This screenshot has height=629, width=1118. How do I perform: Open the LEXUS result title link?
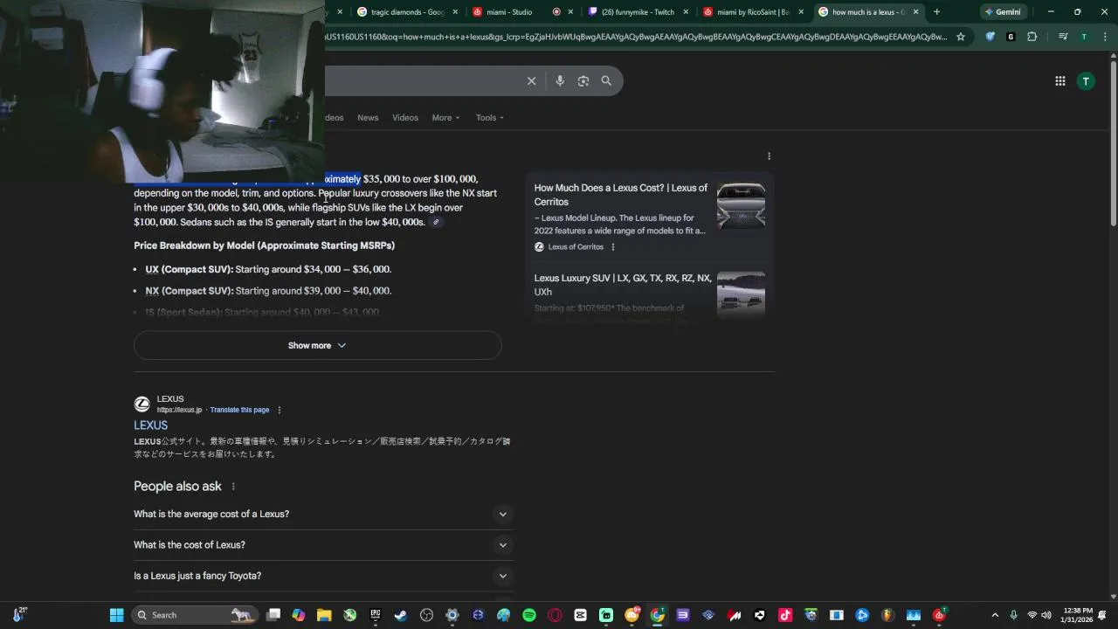pyautogui.click(x=150, y=425)
